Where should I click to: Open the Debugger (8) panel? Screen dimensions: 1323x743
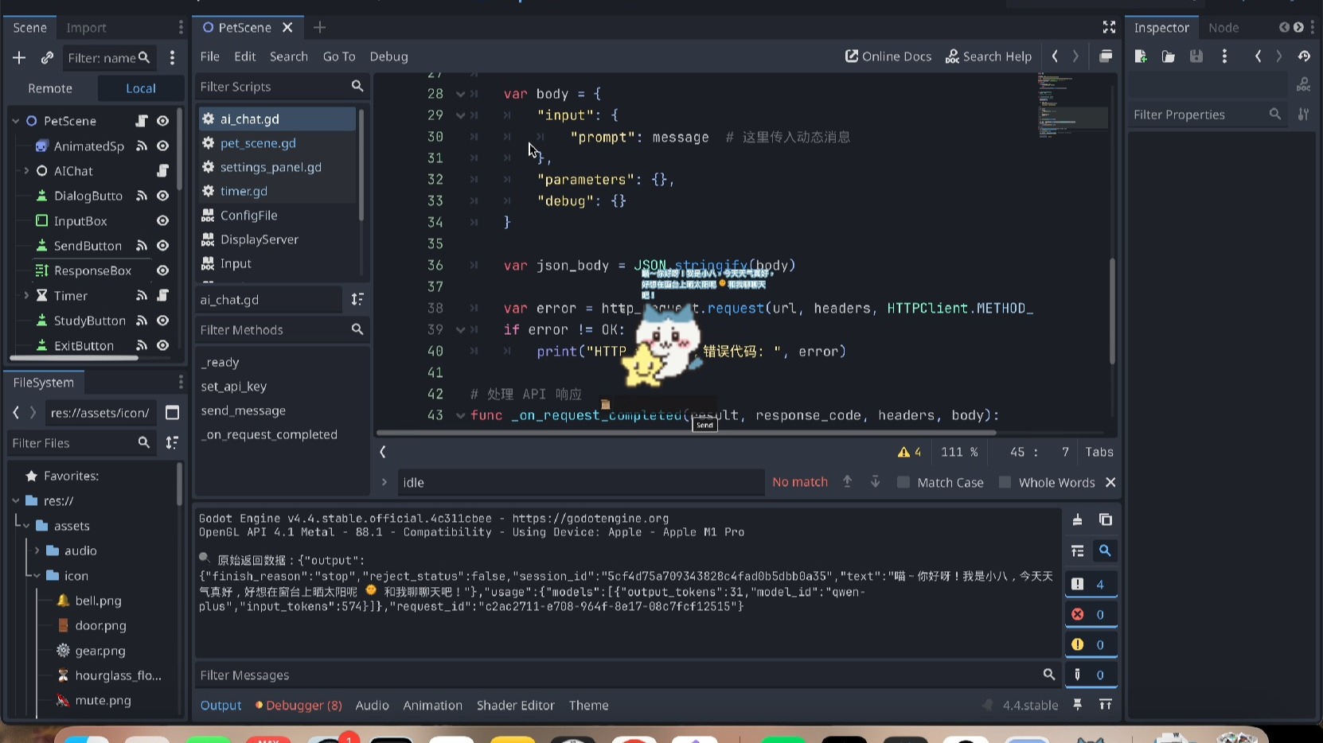[299, 706]
